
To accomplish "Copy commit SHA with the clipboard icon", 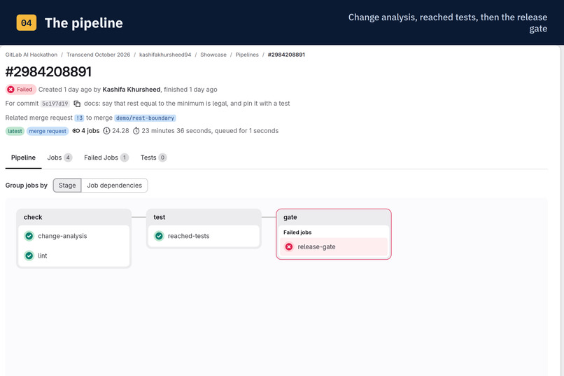I will (77, 104).
